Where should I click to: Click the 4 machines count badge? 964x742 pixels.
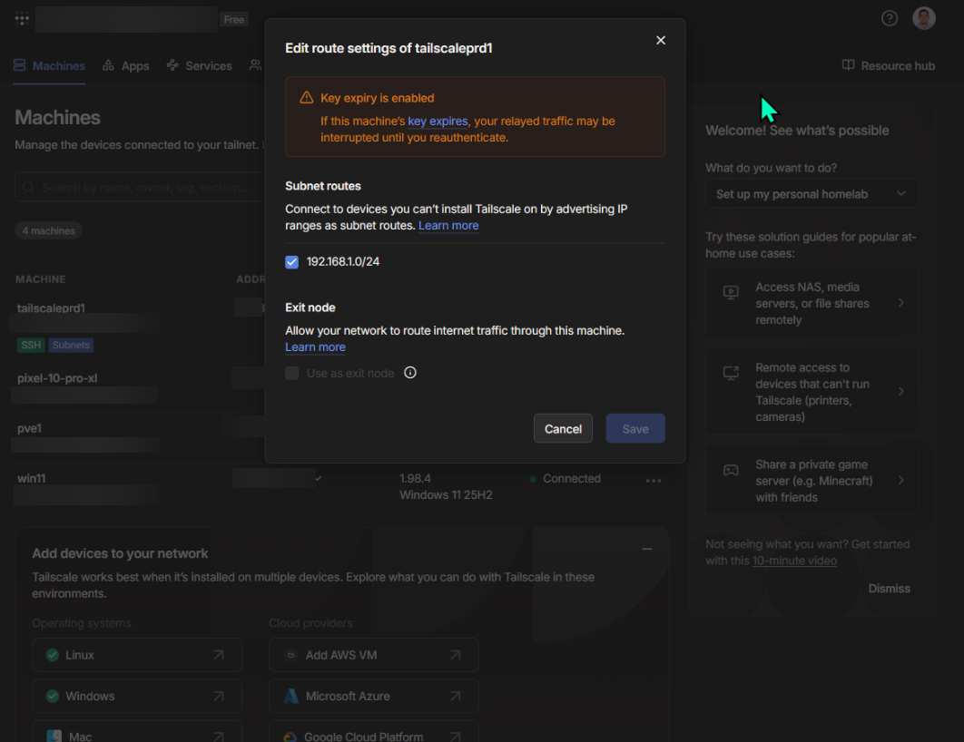(49, 231)
